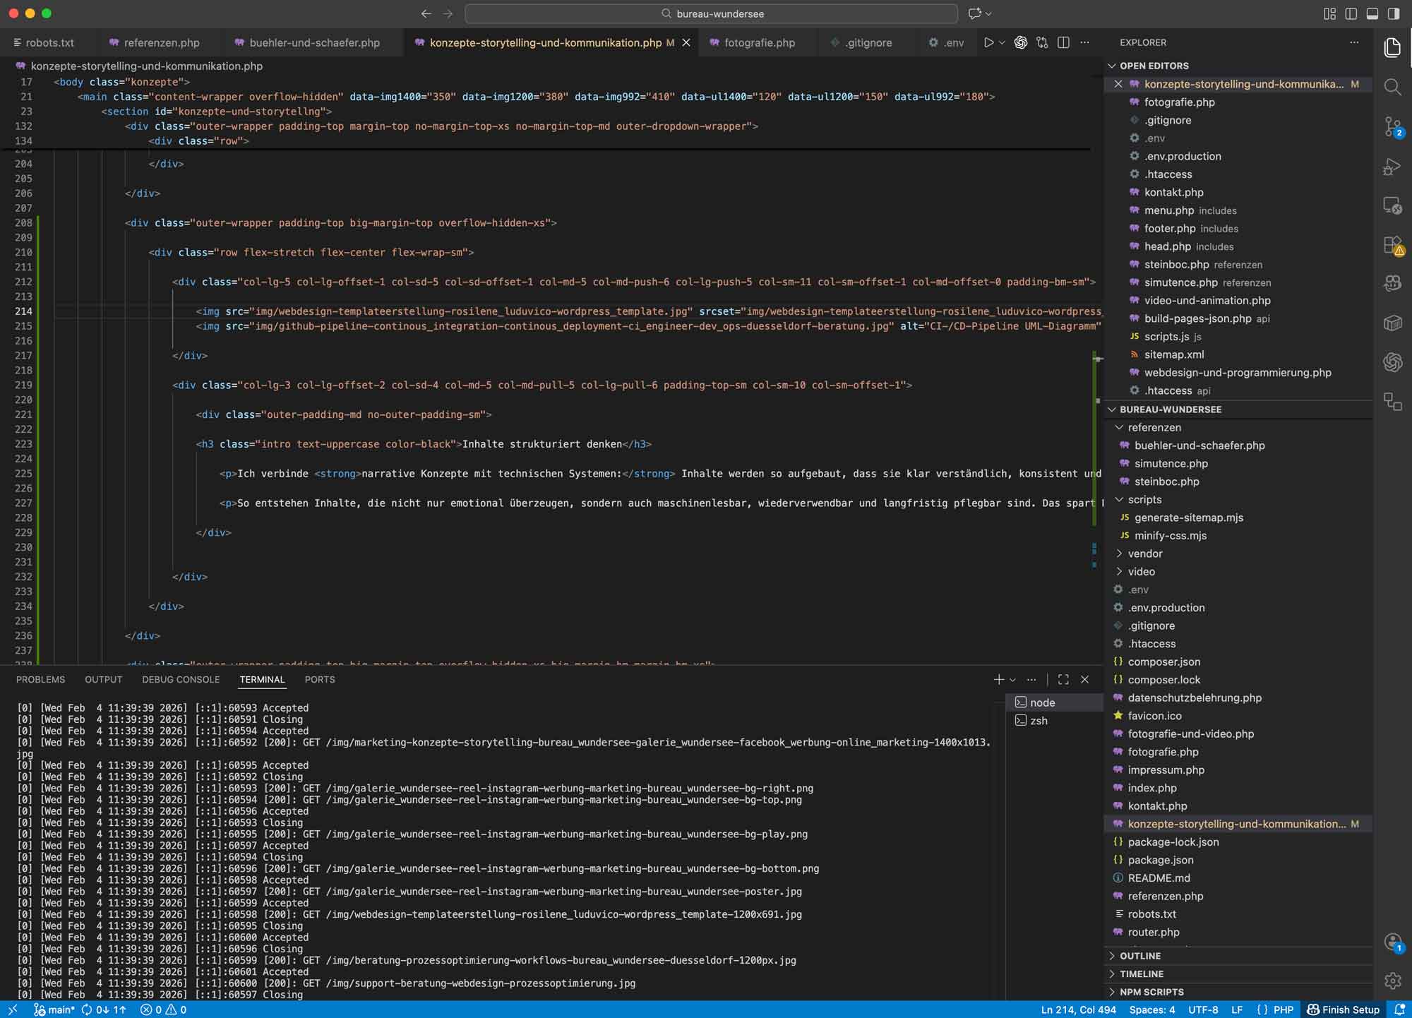Open the Source Control view showing 2 changes
This screenshot has width=1412, height=1018.
(1393, 127)
